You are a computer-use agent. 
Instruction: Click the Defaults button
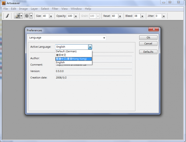pyautogui.click(x=148, y=52)
